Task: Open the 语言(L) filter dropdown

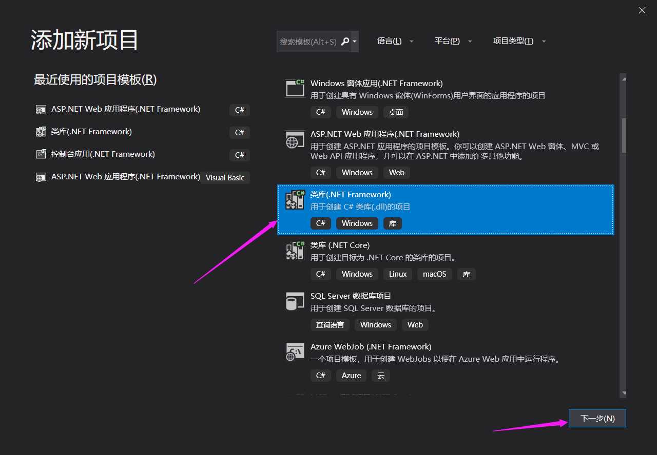Action: (395, 41)
